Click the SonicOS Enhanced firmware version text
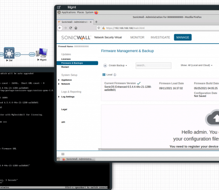The height and width of the screenshot is (190, 219). [128, 88]
